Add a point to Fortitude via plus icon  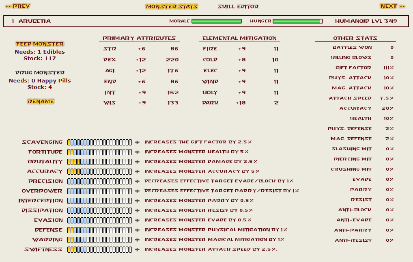[x=137, y=152]
